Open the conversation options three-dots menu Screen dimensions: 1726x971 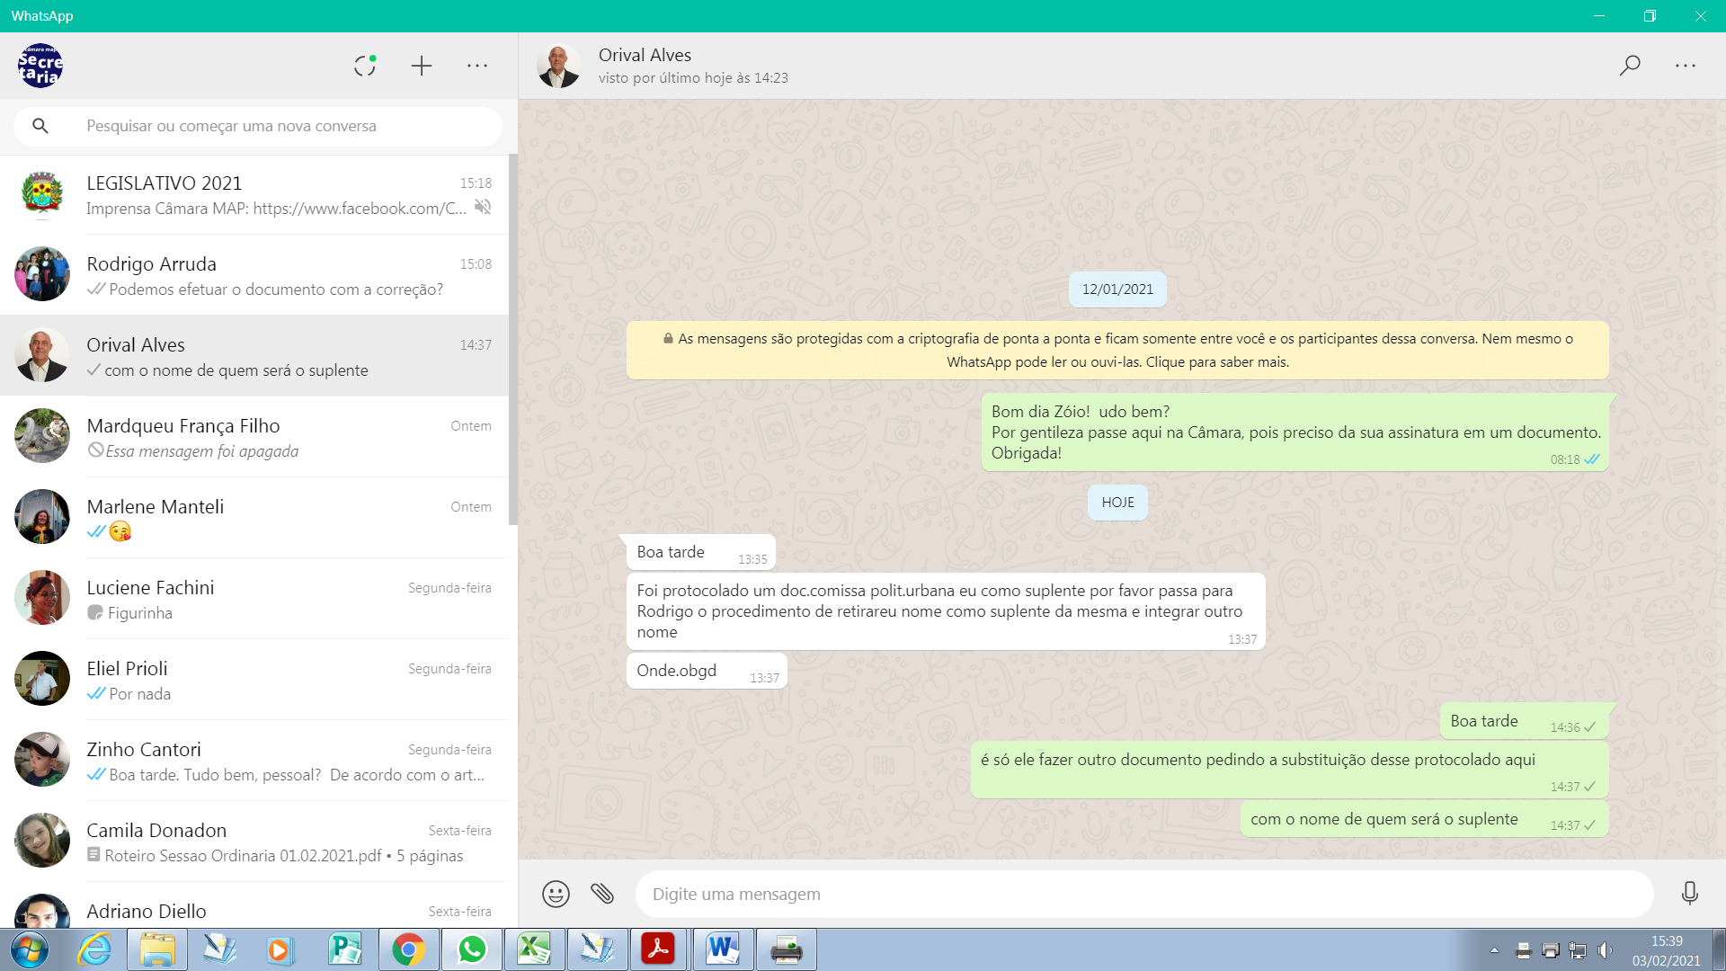click(1686, 66)
